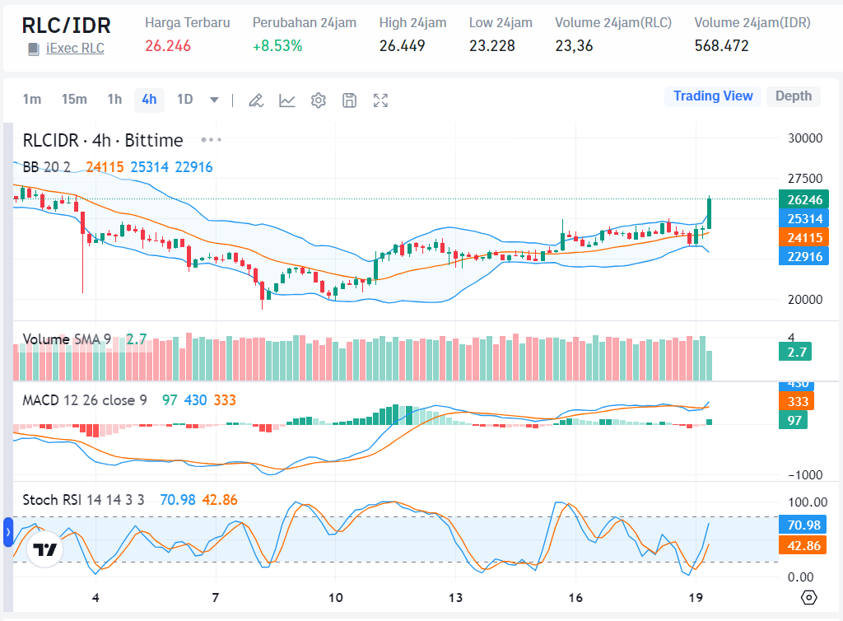The width and height of the screenshot is (843, 621).
Task: Save the chart with the floppy icon
Action: click(349, 100)
